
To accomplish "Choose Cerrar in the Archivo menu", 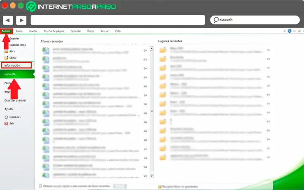I will tap(13, 58).
